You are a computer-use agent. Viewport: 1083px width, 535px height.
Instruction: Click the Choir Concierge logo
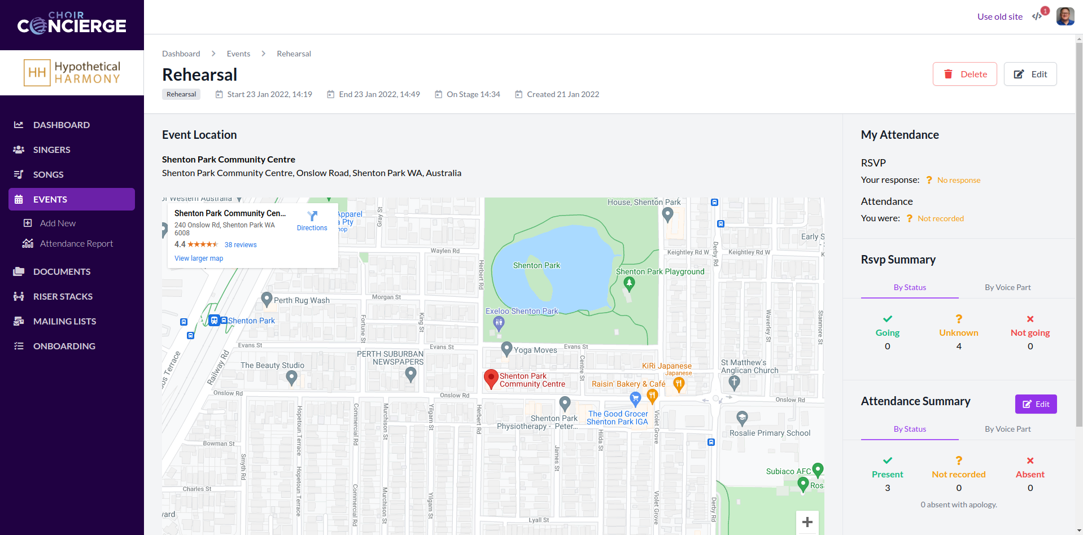click(72, 24)
